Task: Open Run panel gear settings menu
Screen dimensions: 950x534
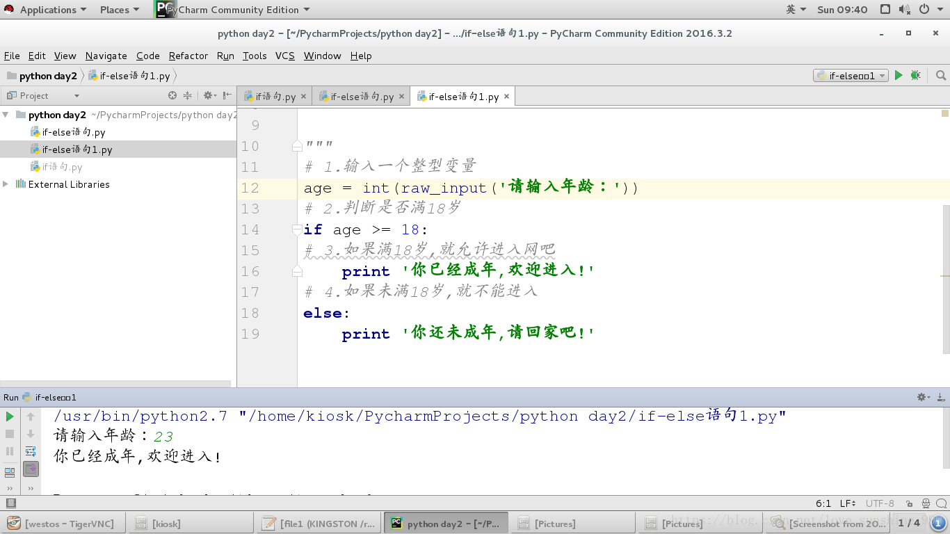Action: [x=923, y=397]
